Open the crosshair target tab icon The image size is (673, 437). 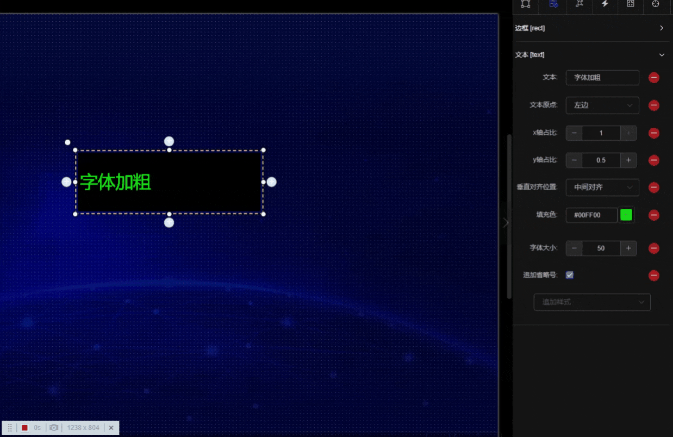pos(656,4)
